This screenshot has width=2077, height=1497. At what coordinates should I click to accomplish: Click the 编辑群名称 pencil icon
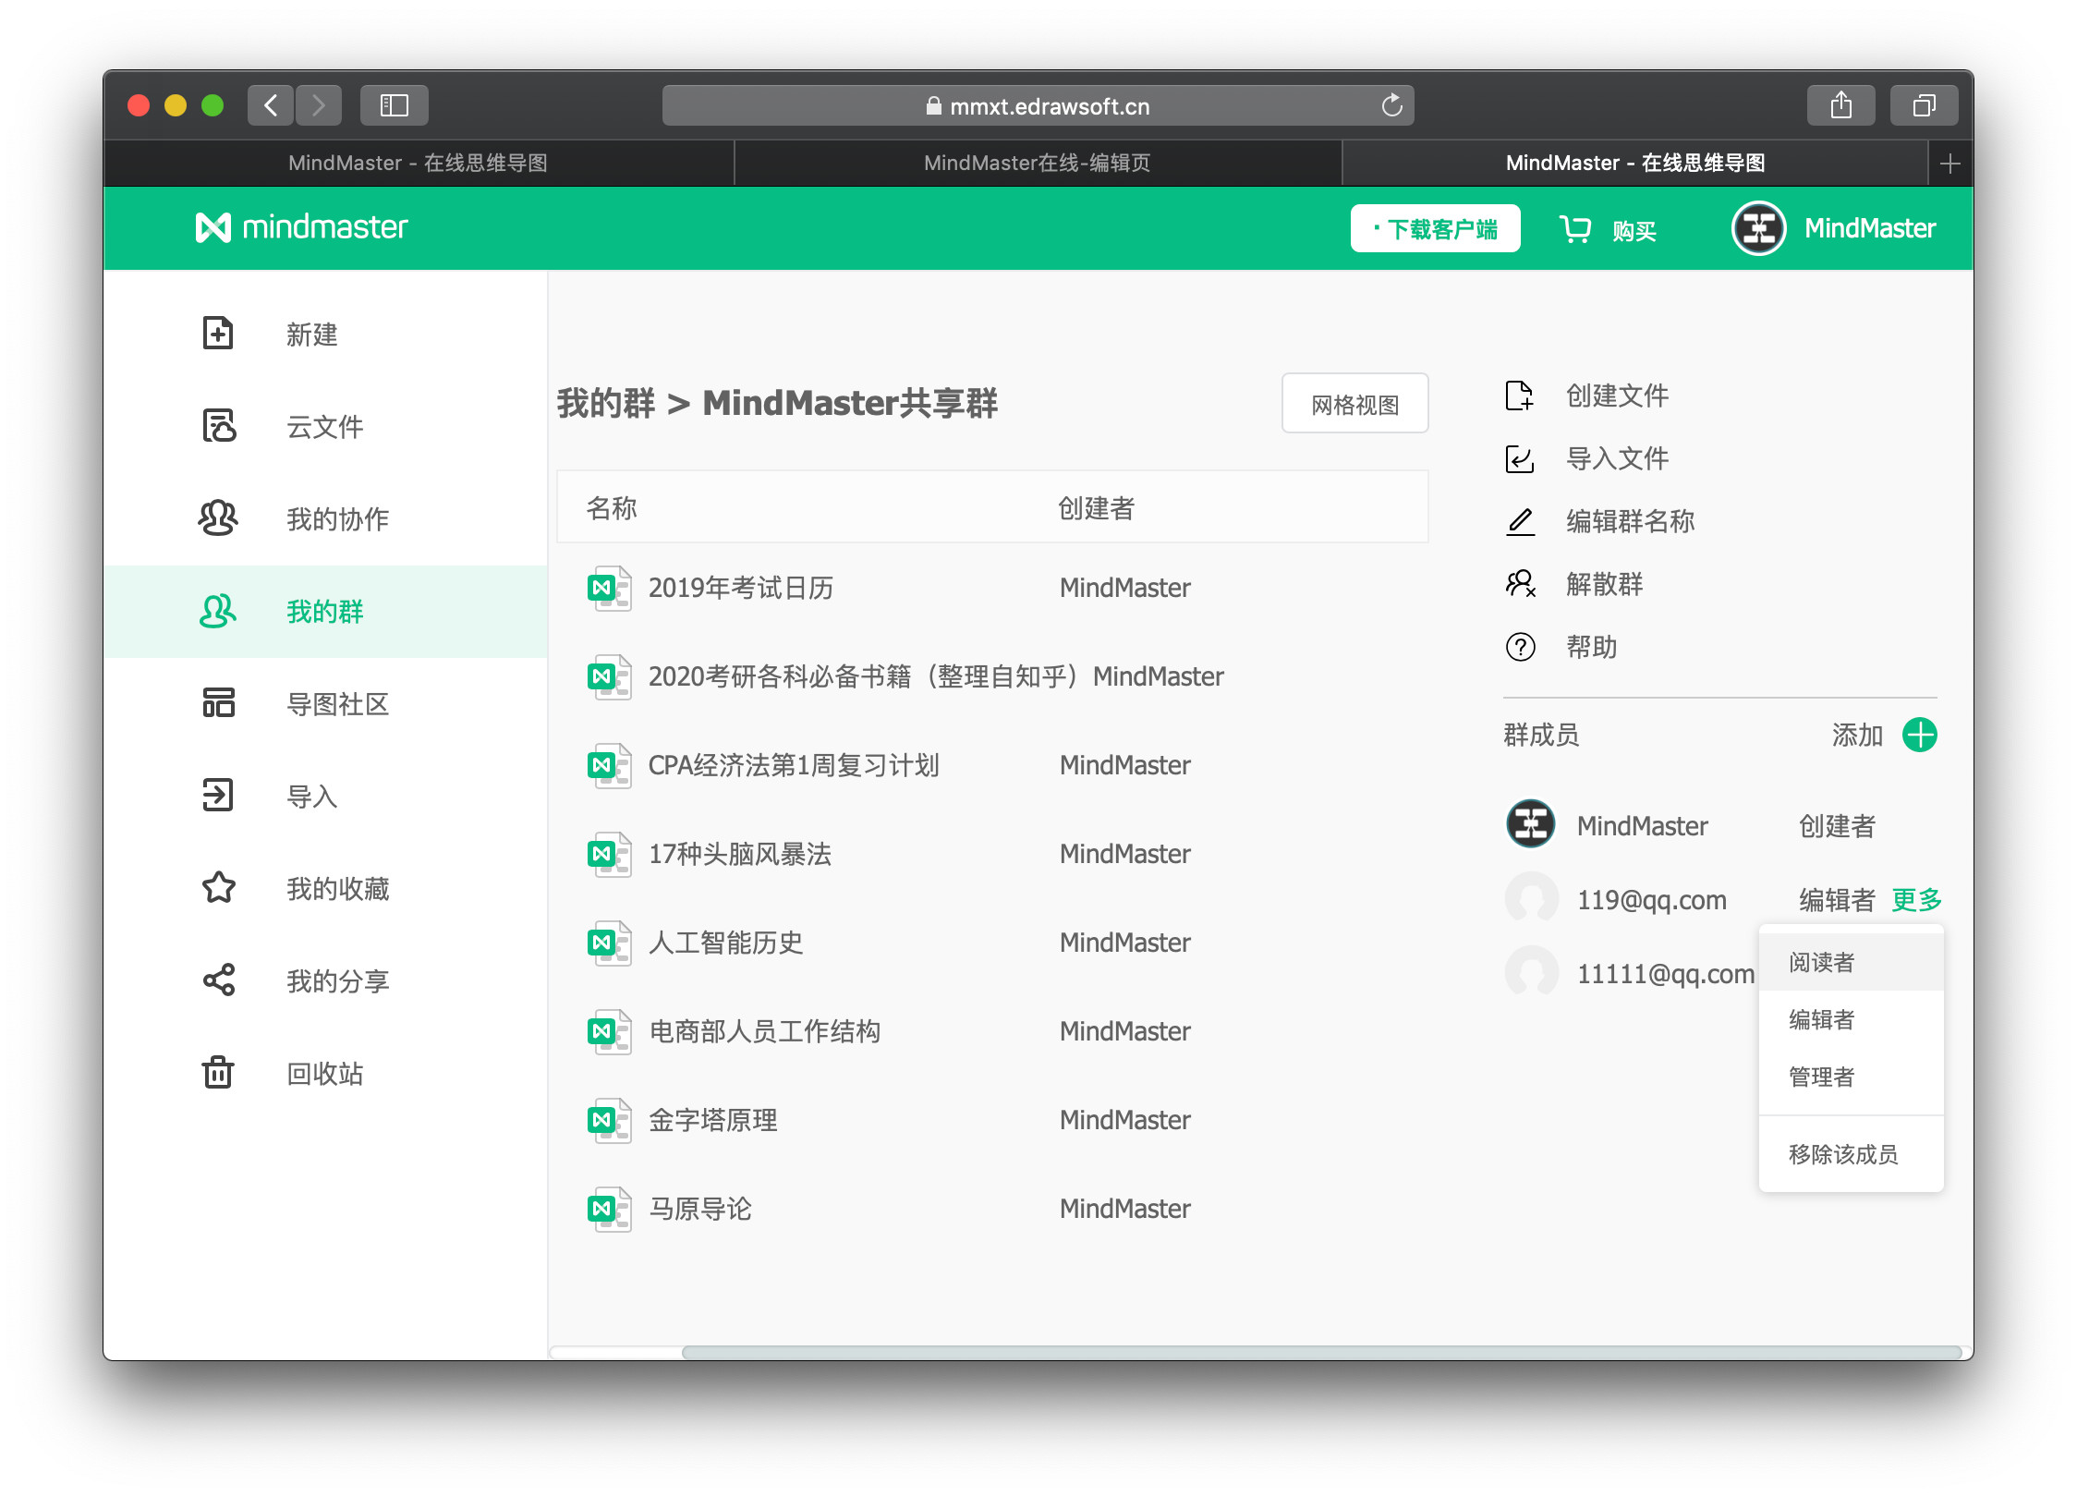tap(1520, 521)
